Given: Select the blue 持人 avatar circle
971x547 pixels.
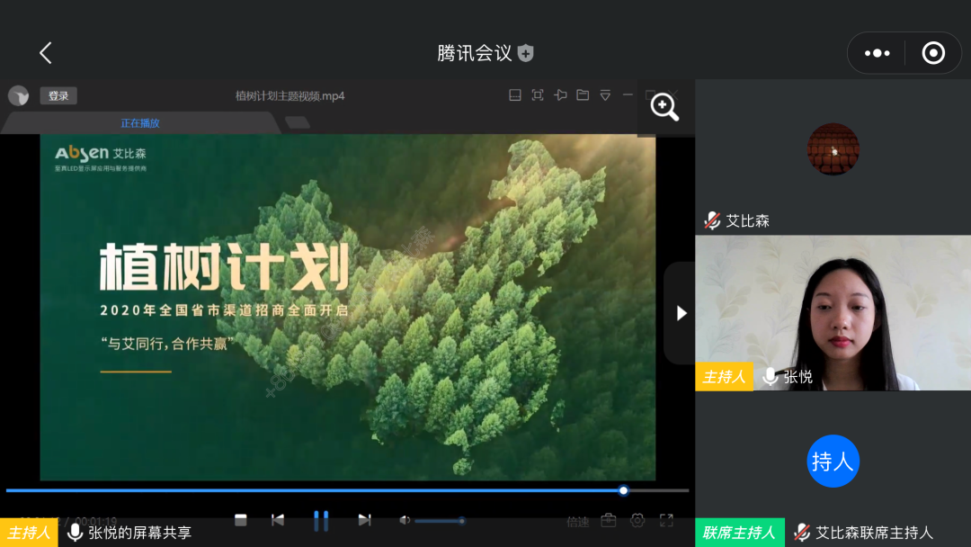Looking at the screenshot, I should click(833, 461).
